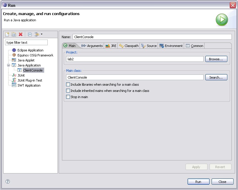Select the Eclipse Application configuration type
This screenshot has height=190, width=238.
[30, 50]
